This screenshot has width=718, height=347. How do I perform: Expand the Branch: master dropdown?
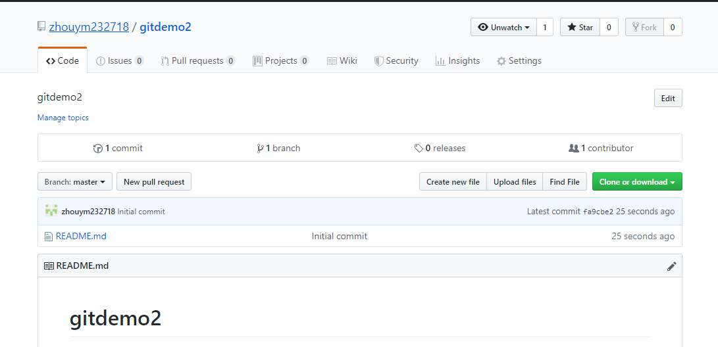(75, 181)
